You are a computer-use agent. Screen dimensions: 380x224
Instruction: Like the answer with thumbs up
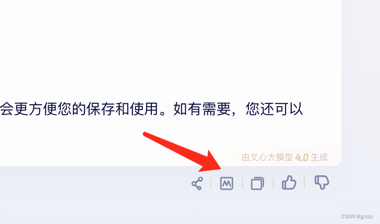pyautogui.click(x=289, y=183)
